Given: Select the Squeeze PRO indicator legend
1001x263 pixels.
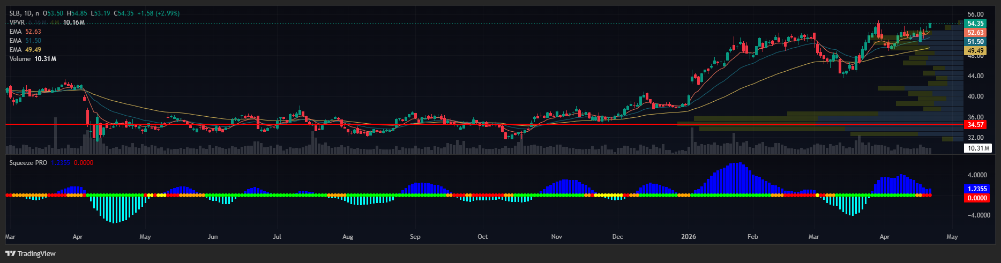Looking at the screenshot, I should point(28,163).
